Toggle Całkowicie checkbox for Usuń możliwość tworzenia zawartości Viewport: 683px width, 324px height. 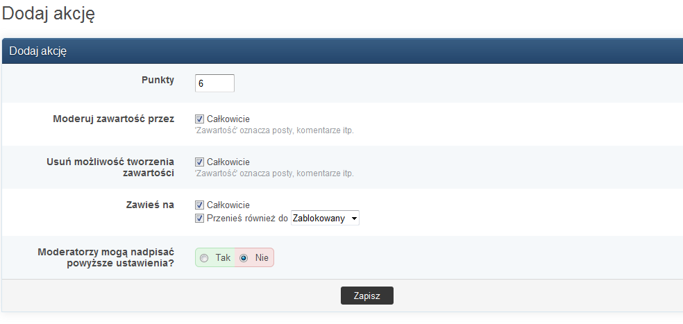[x=200, y=162]
